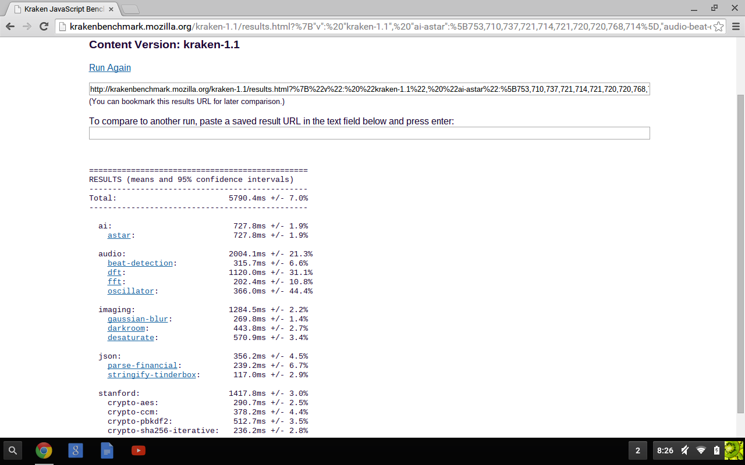Image resolution: width=745 pixels, height=465 pixels.
Task: Click the dft result 1120.0ms
Action: pyautogui.click(x=247, y=273)
